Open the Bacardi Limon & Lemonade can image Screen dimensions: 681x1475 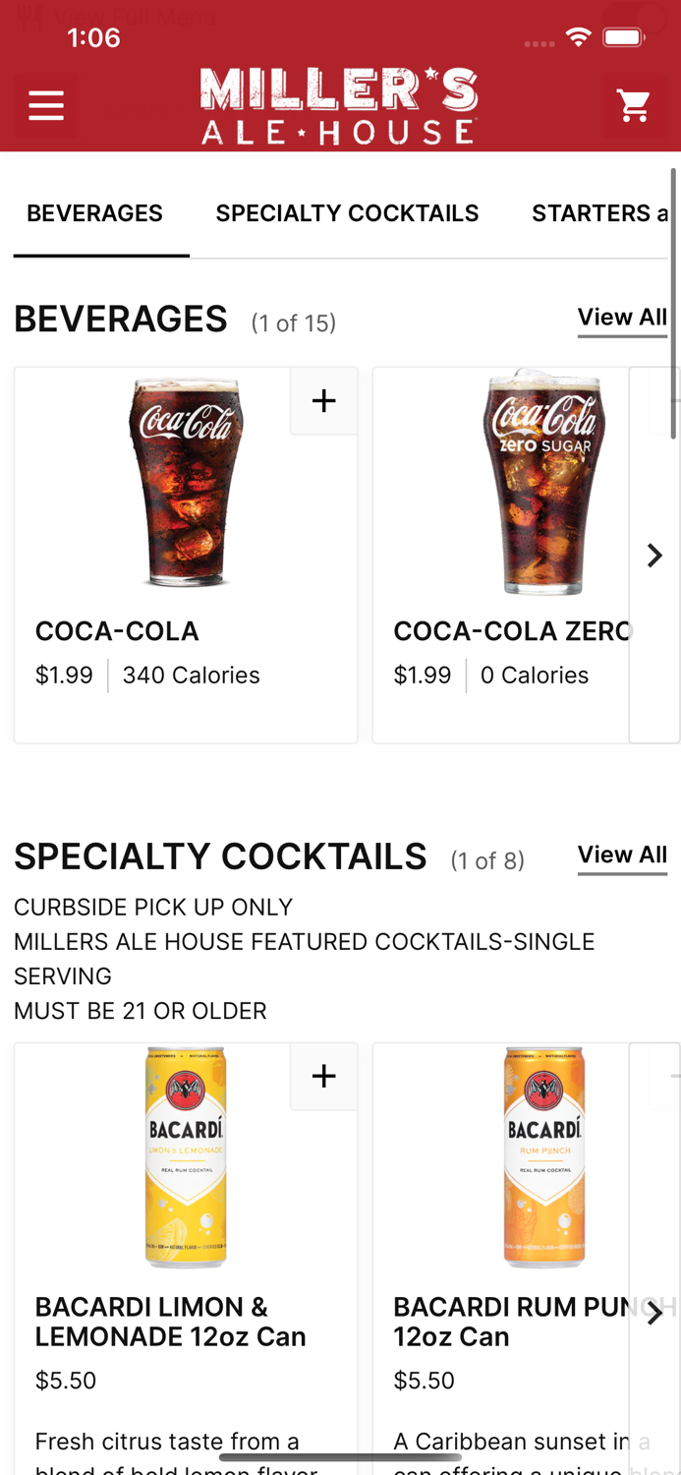coord(186,1157)
